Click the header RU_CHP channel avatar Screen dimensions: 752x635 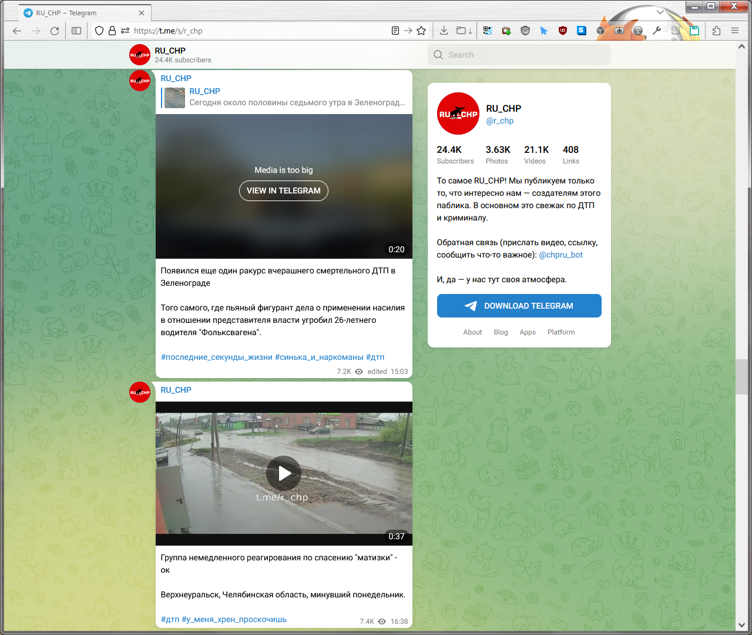140,55
